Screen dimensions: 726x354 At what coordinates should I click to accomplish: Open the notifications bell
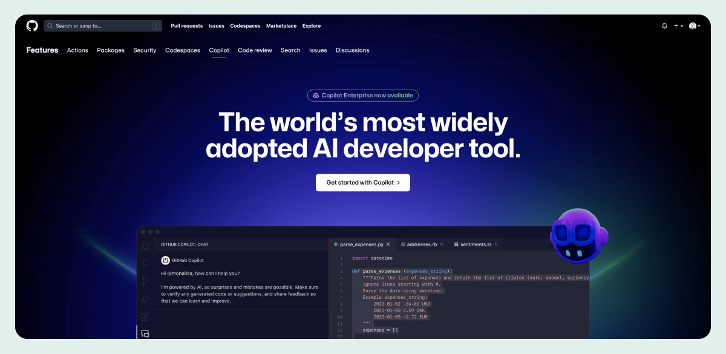[664, 26]
